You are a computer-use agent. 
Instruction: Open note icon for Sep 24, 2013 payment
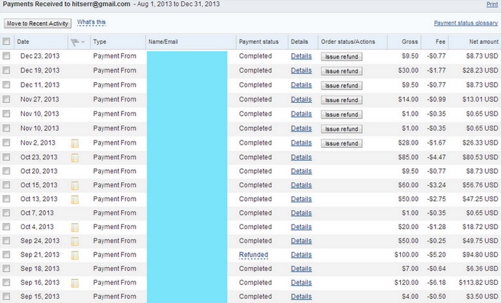(x=75, y=241)
